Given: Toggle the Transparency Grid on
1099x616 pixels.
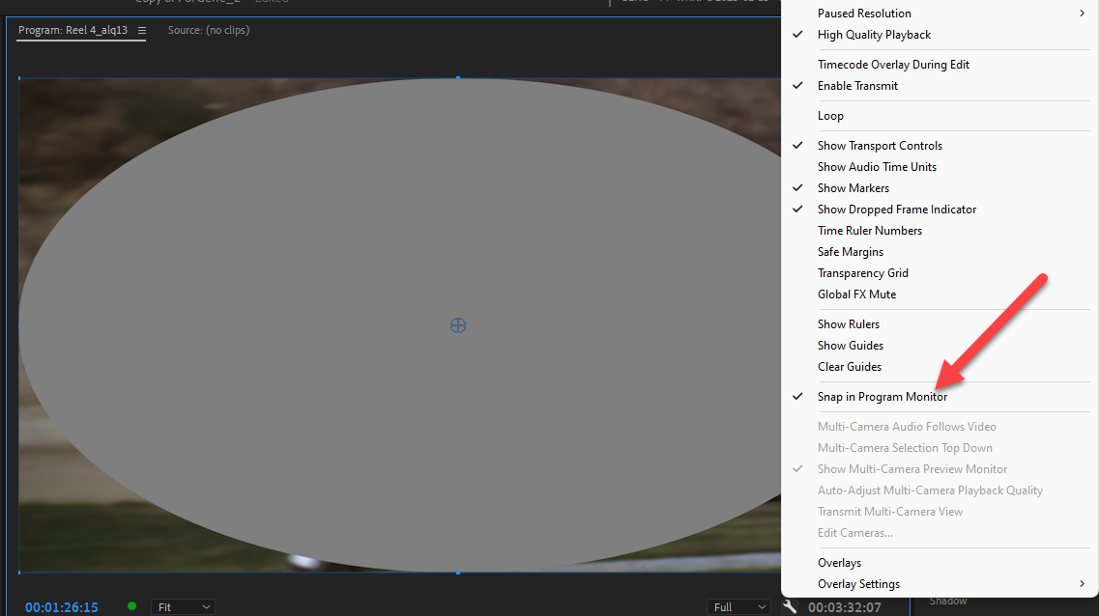Looking at the screenshot, I should [862, 272].
